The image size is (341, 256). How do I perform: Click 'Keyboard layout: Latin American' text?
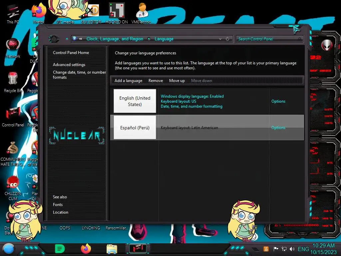tap(189, 128)
